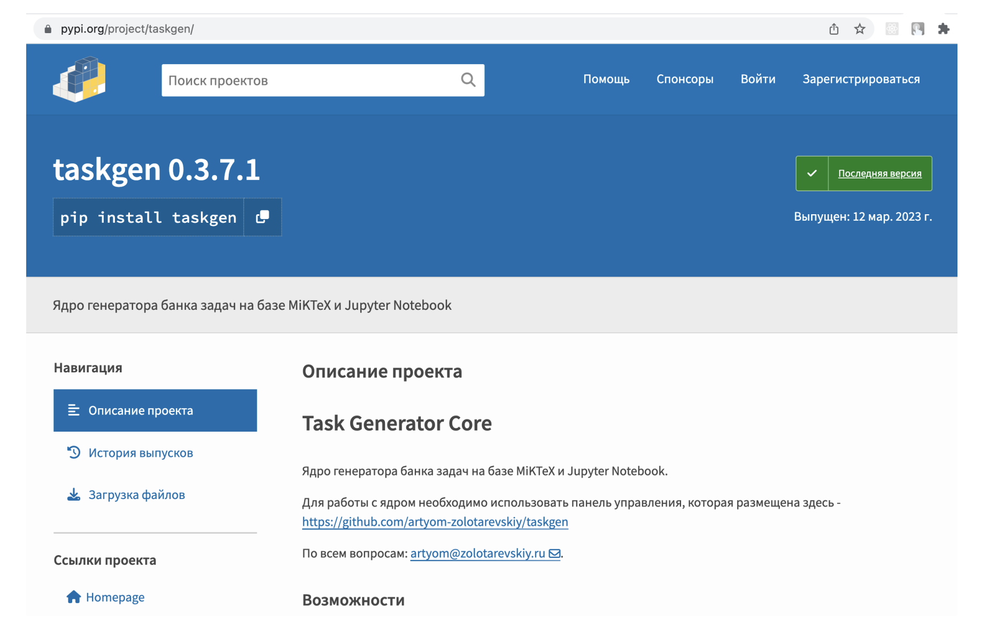Open the Загрузка файлов tab

(x=136, y=495)
